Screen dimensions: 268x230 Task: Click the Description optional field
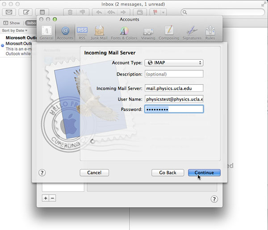coord(174,74)
